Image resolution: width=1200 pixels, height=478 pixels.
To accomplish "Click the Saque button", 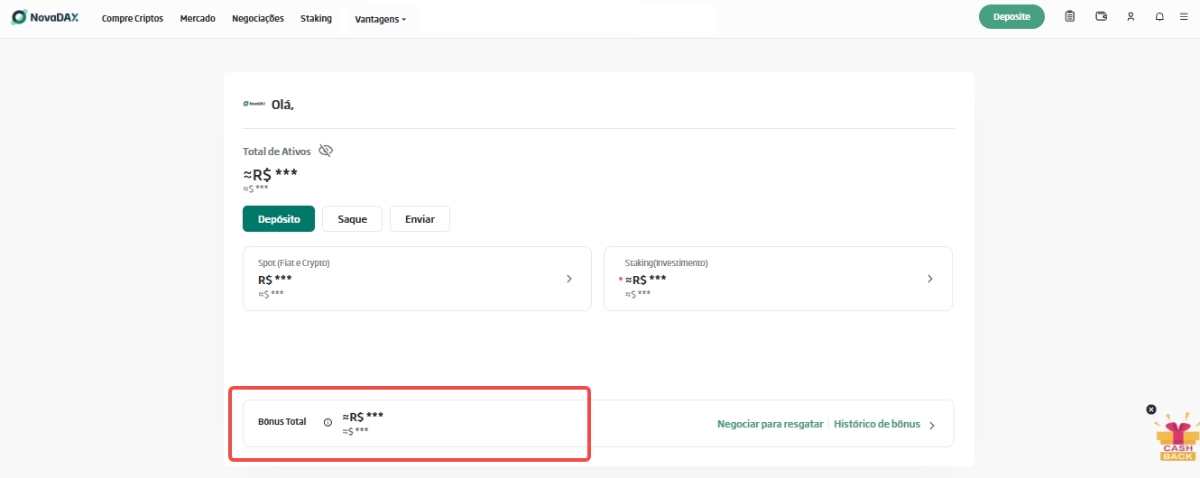I will click(x=352, y=219).
